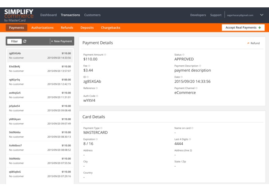Click the 4444 last digits value

(x=178, y=143)
